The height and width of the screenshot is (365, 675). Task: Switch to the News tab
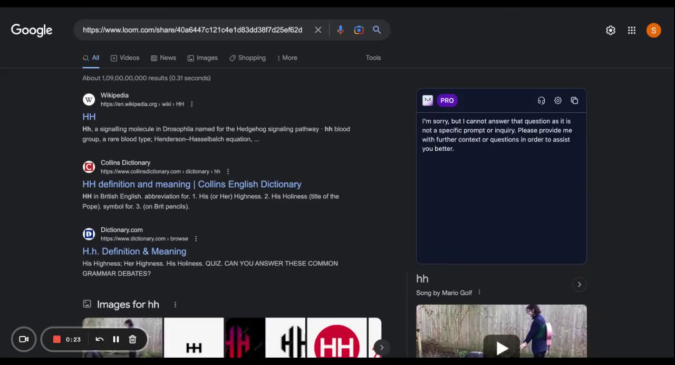pyautogui.click(x=163, y=58)
